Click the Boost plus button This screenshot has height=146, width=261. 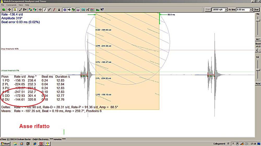256,50
